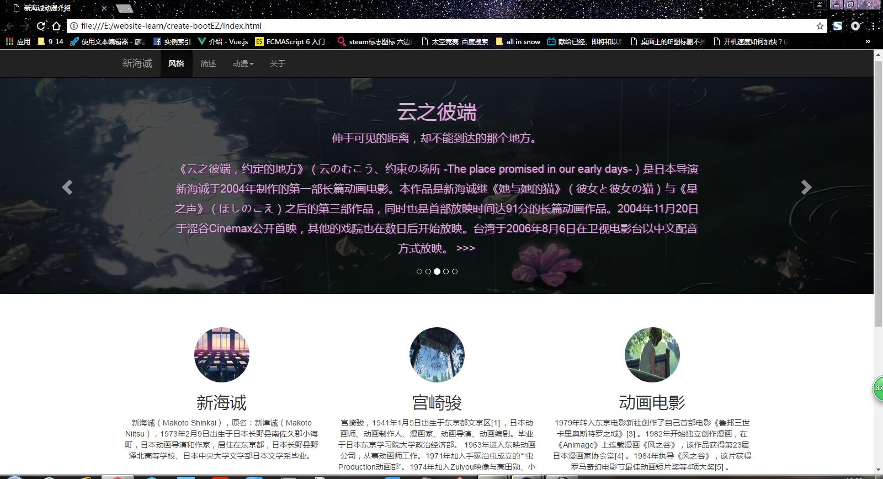Open the blue S extension icon
The width and height of the screenshot is (883, 479).
838,26
